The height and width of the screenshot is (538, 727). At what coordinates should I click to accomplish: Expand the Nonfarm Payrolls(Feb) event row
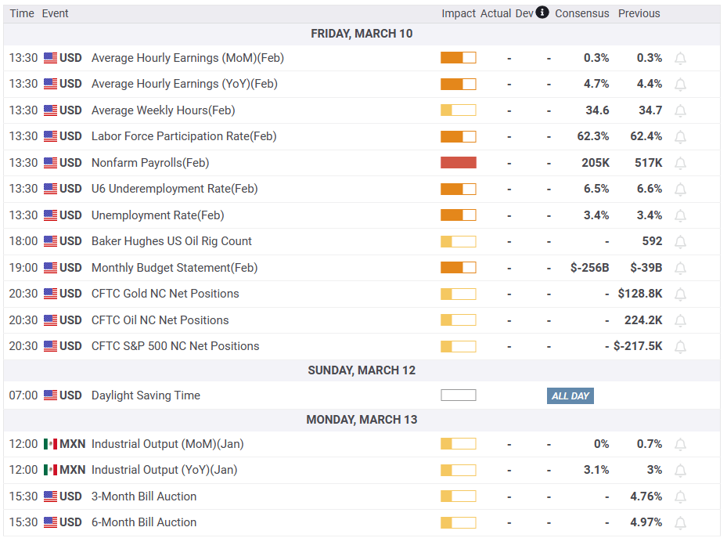click(x=150, y=163)
